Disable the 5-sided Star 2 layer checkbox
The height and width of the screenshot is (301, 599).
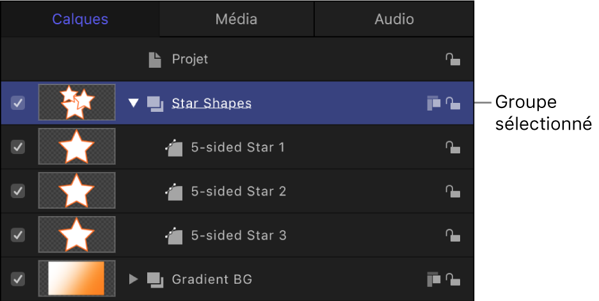(x=19, y=191)
